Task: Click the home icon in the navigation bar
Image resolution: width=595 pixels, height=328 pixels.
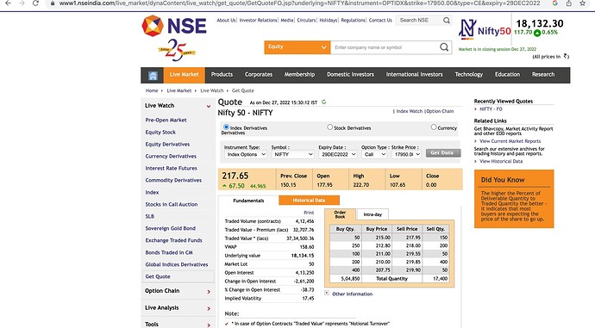Action: (153, 75)
